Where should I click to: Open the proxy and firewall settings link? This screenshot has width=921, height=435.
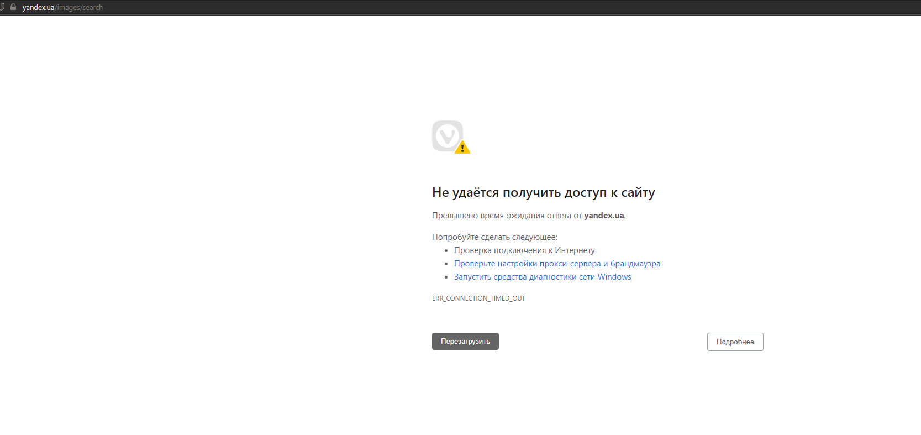557,264
